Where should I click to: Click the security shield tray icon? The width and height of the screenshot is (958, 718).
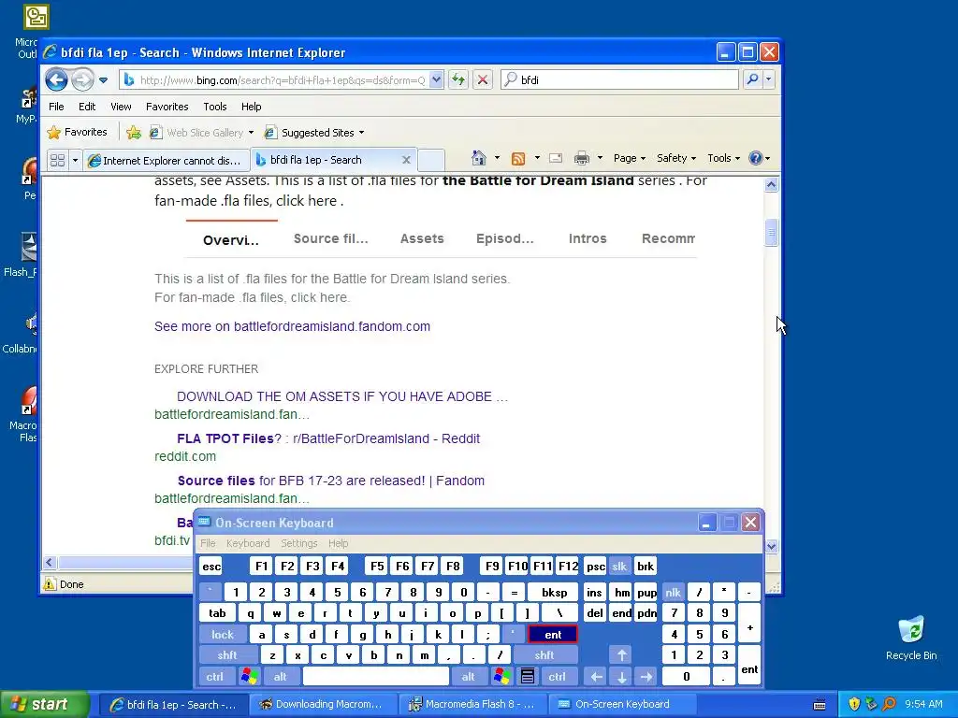pyautogui.click(x=854, y=704)
